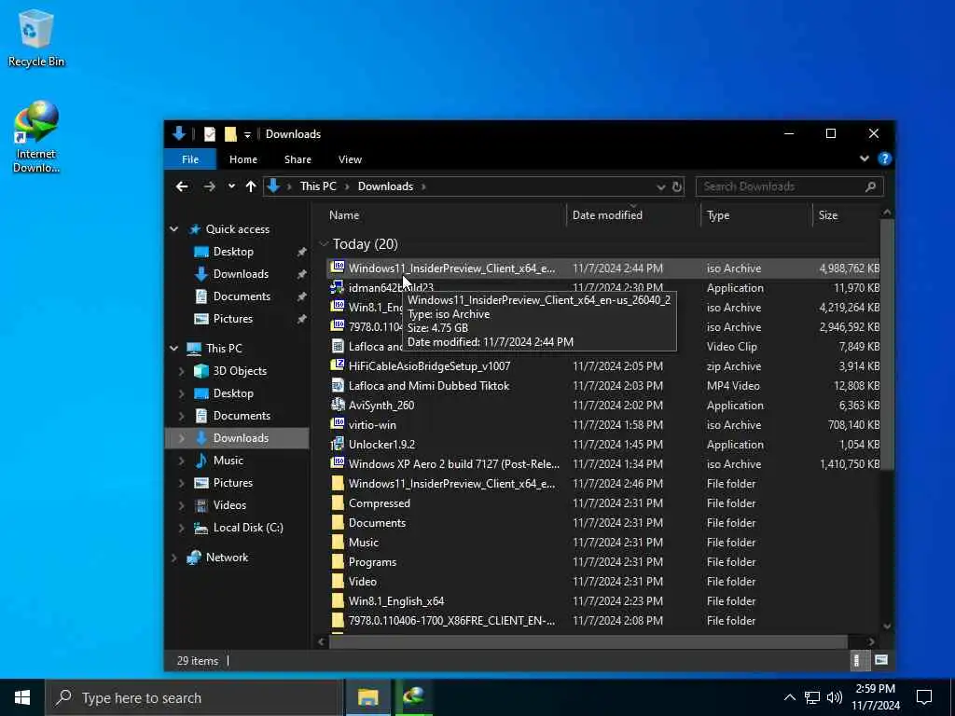This screenshot has height=716, width=955.
Task: Click This PC in the address bar
Action: click(318, 186)
